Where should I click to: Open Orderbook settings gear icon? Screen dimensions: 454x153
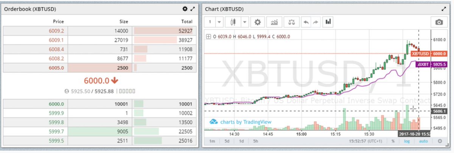185,8
